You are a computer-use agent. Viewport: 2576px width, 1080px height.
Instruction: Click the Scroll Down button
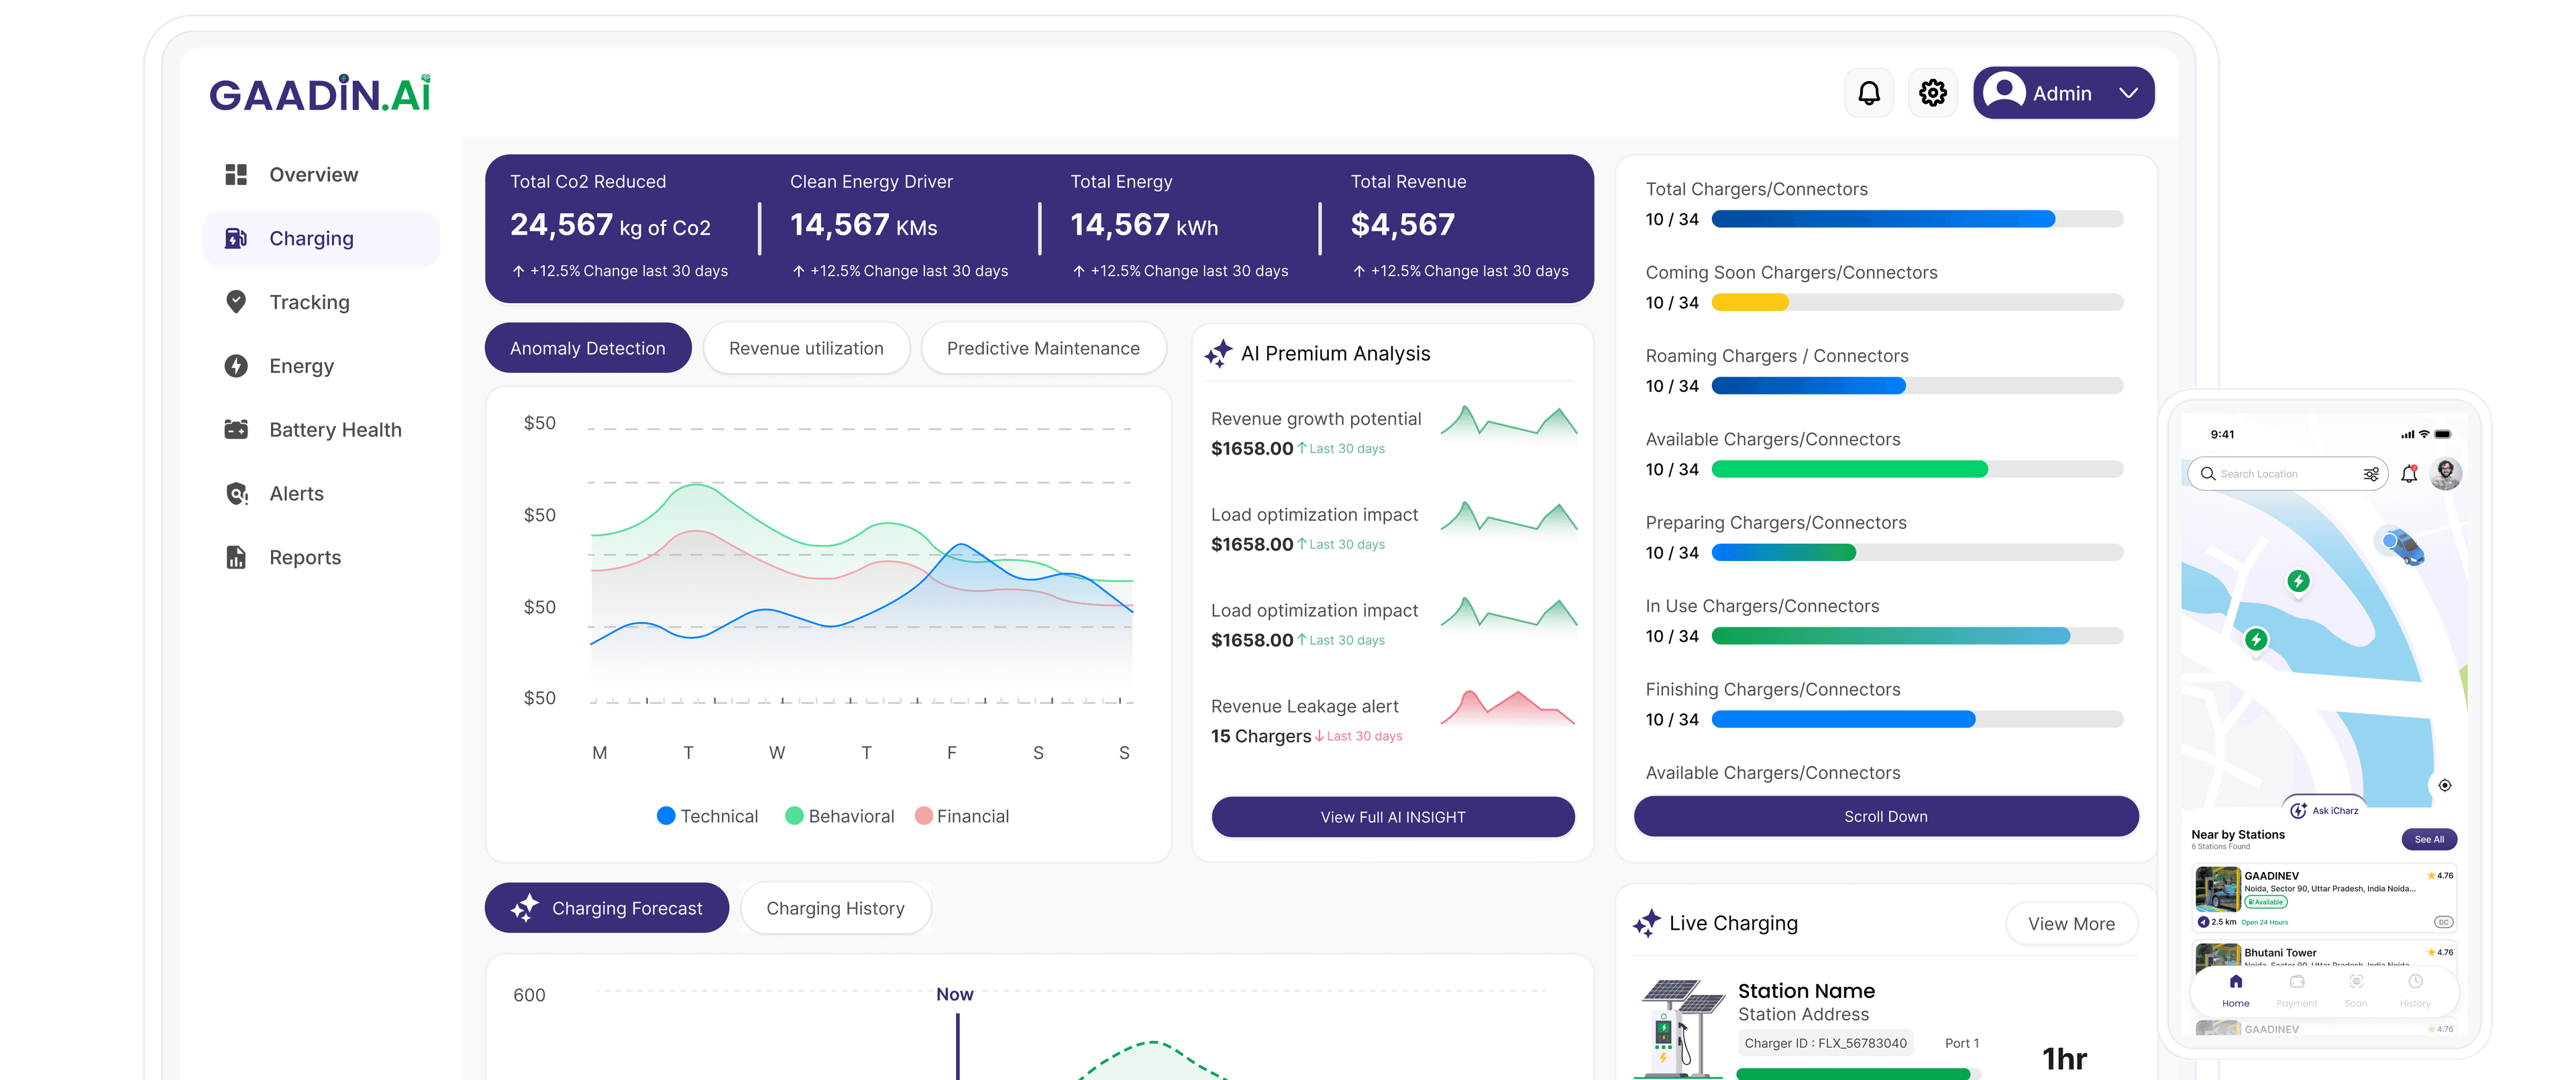[1886, 817]
